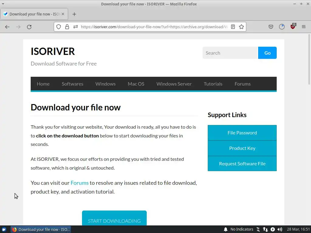Image resolution: width=311 pixels, height=233 pixels.
Task: Open the File Password support link
Action: click(x=242, y=133)
